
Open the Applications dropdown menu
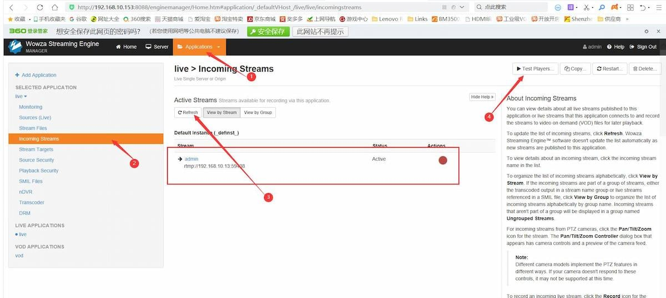(199, 47)
